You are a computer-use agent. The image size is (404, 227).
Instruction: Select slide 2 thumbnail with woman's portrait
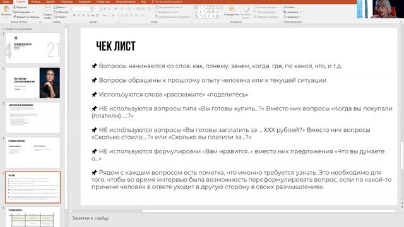(33, 83)
